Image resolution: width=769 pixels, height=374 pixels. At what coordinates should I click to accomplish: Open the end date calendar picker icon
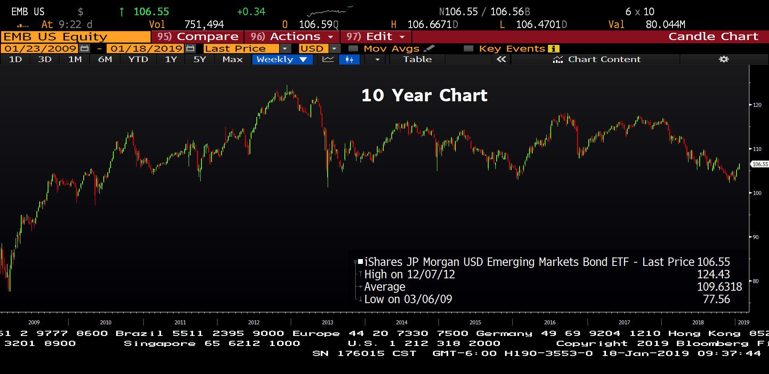(191, 48)
